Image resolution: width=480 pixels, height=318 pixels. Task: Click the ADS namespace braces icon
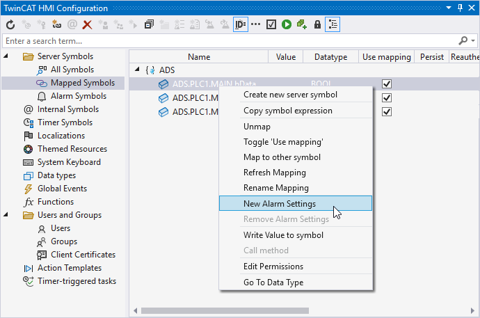[x=151, y=70]
